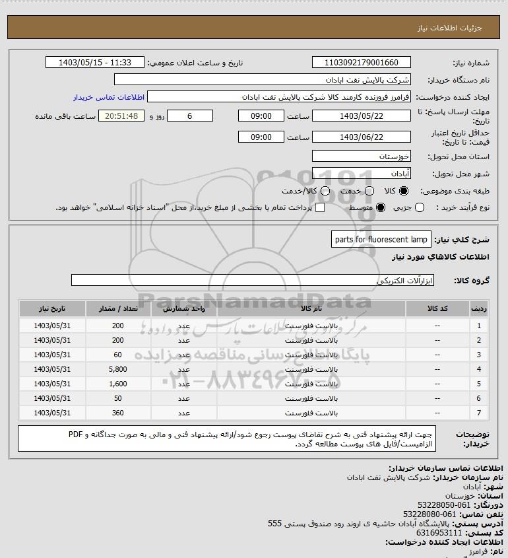Click the buyer organization name field
Viewport: 508px width, 558px height.
click(263, 79)
